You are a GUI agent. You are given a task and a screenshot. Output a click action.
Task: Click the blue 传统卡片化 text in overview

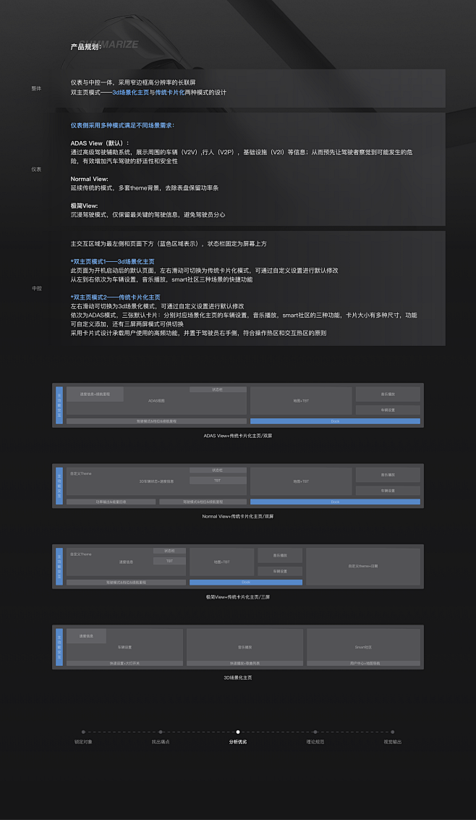170,92
